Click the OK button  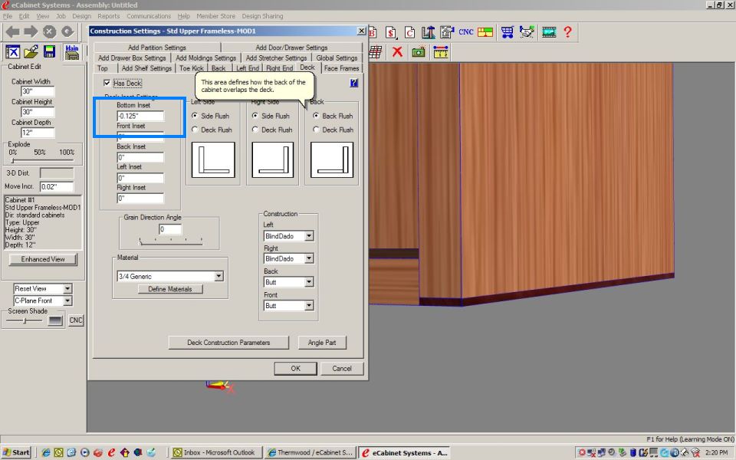coord(295,369)
